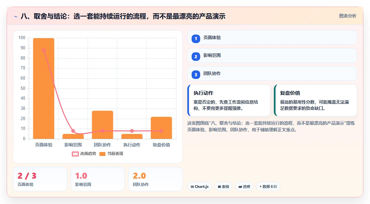Click the 表格 tag icon
Viewport: 370px width, 204px height.
coord(219,187)
